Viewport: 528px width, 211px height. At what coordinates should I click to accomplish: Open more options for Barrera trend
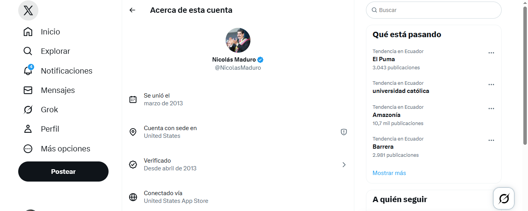(491, 140)
